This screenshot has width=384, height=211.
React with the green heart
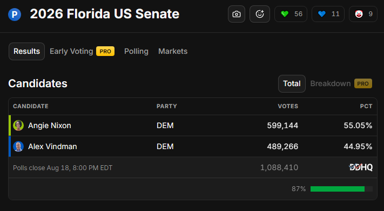[291, 14]
